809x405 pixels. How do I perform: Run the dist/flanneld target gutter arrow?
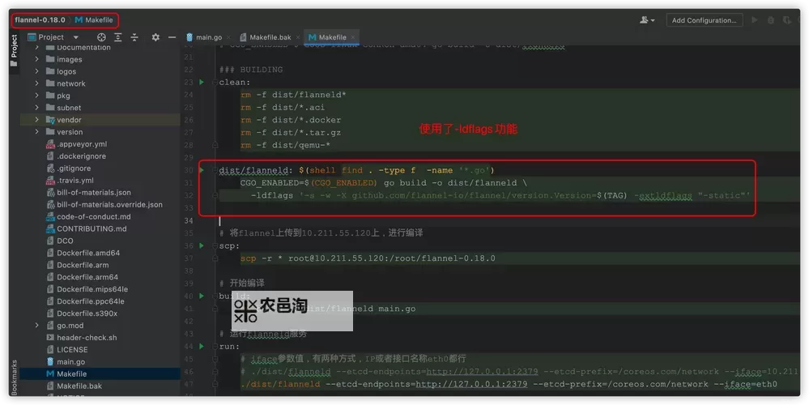[202, 170]
